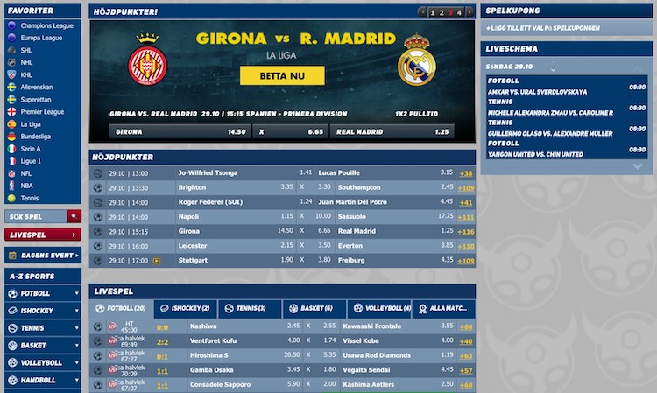657x393 pixels.
Task: Click Italian flag next to Serie A
Action: pyautogui.click(x=11, y=149)
